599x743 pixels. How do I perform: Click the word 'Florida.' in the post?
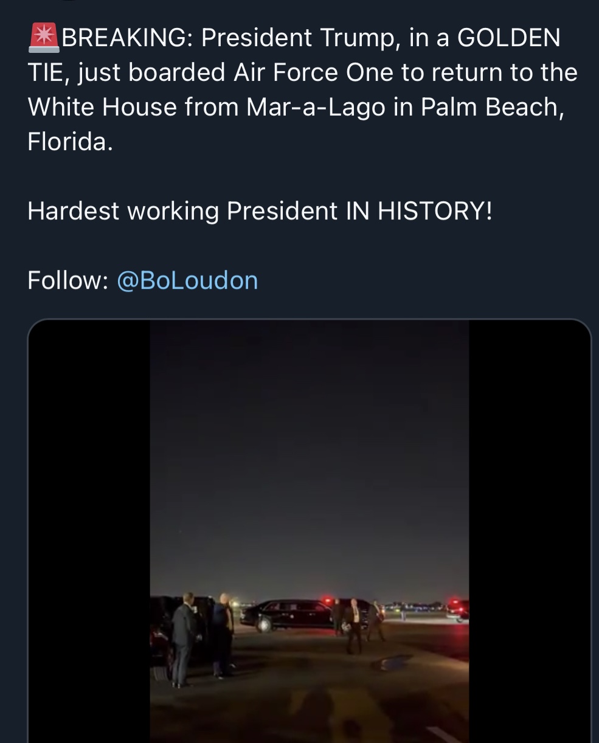click(70, 142)
